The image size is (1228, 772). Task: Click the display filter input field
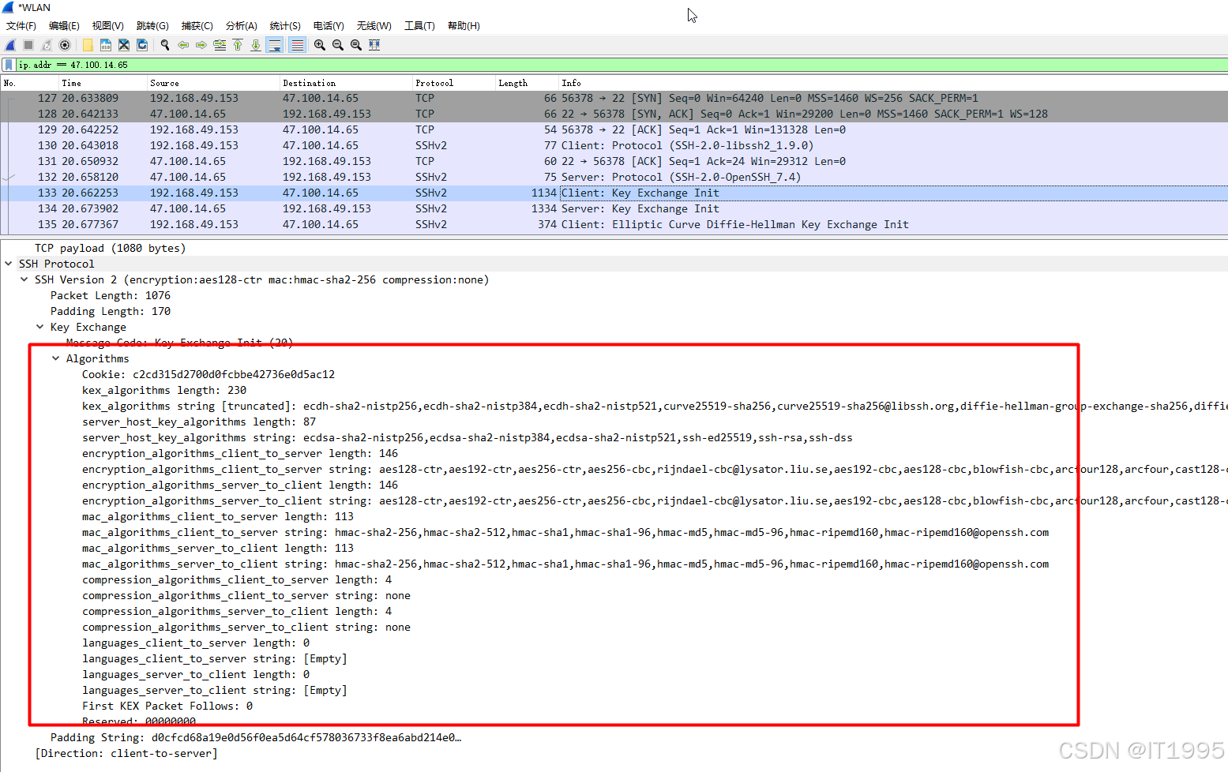(316, 65)
